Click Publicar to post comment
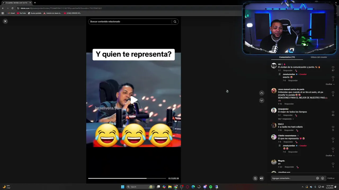 [331, 178]
